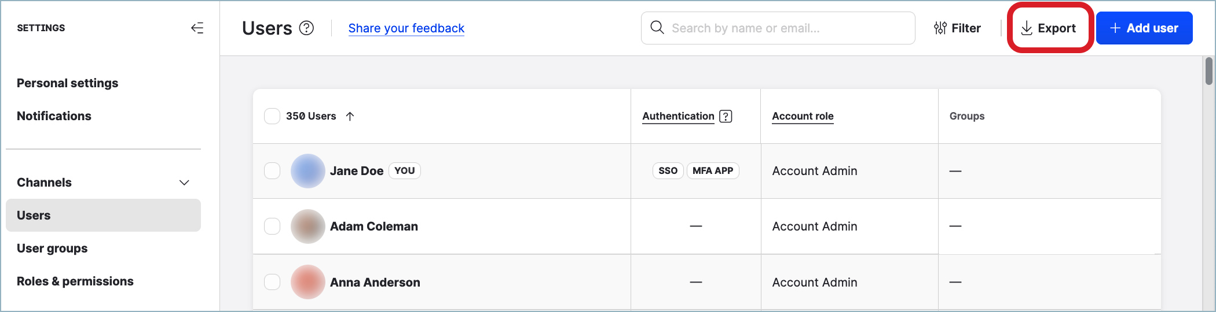Image resolution: width=1216 pixels, height=312 pixels.
Task: Follow the Share your feedback link
Action: coord(406,28)
